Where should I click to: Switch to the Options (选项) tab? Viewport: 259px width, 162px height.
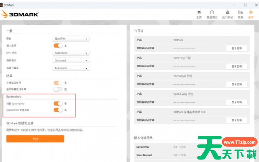point(251,14)
